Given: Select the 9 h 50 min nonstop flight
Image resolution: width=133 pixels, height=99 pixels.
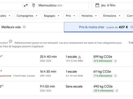Looking at the screenshot, I should 66,89.
